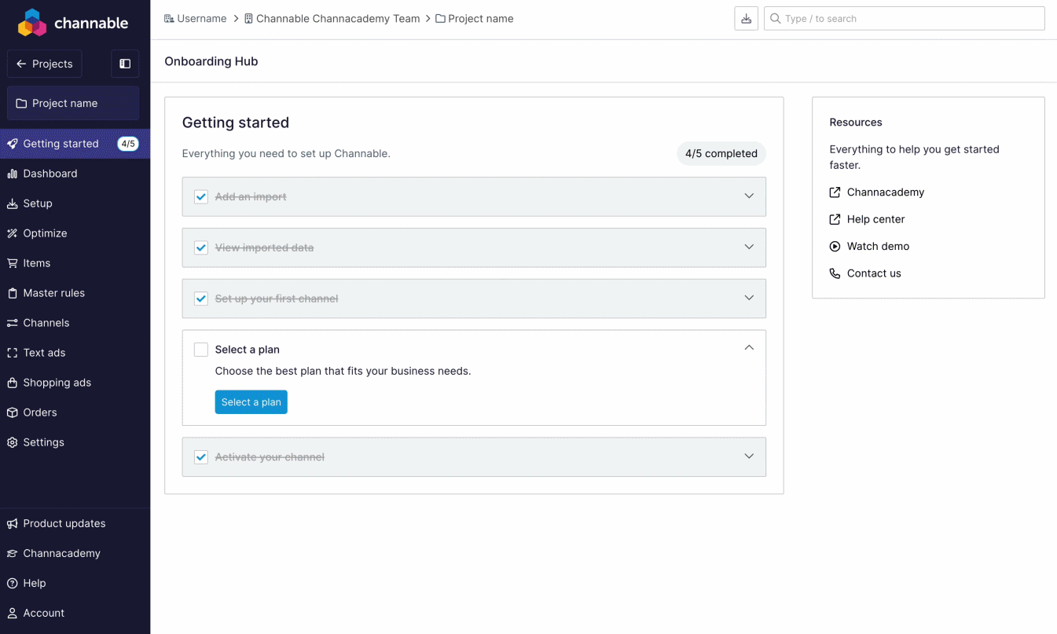Viewport: 1057px width, 634px height.
Task: Click the Getting started heading
Action: click(236, 123)
